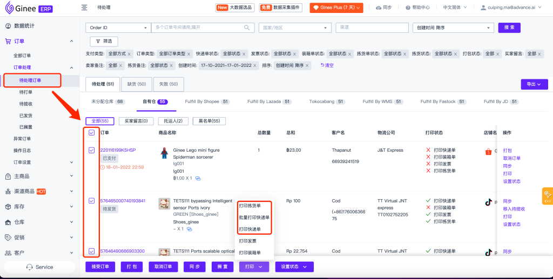553x279 pixels.
Task: Switch to the 失败 (50) tab
Action: 168,84
